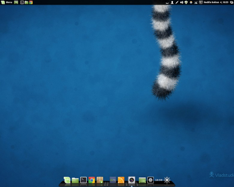234x187 pixels.
Task: Open calendar via 'Neděle květen 4, 10:59'
Action: [x=216, y=2]
